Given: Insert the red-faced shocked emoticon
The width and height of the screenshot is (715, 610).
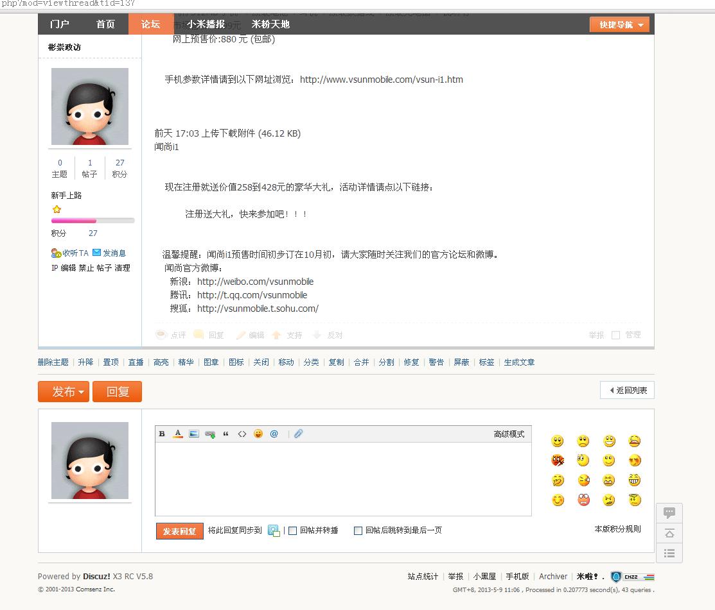Looking at the screenshot, I should click(x=584, y=500).
